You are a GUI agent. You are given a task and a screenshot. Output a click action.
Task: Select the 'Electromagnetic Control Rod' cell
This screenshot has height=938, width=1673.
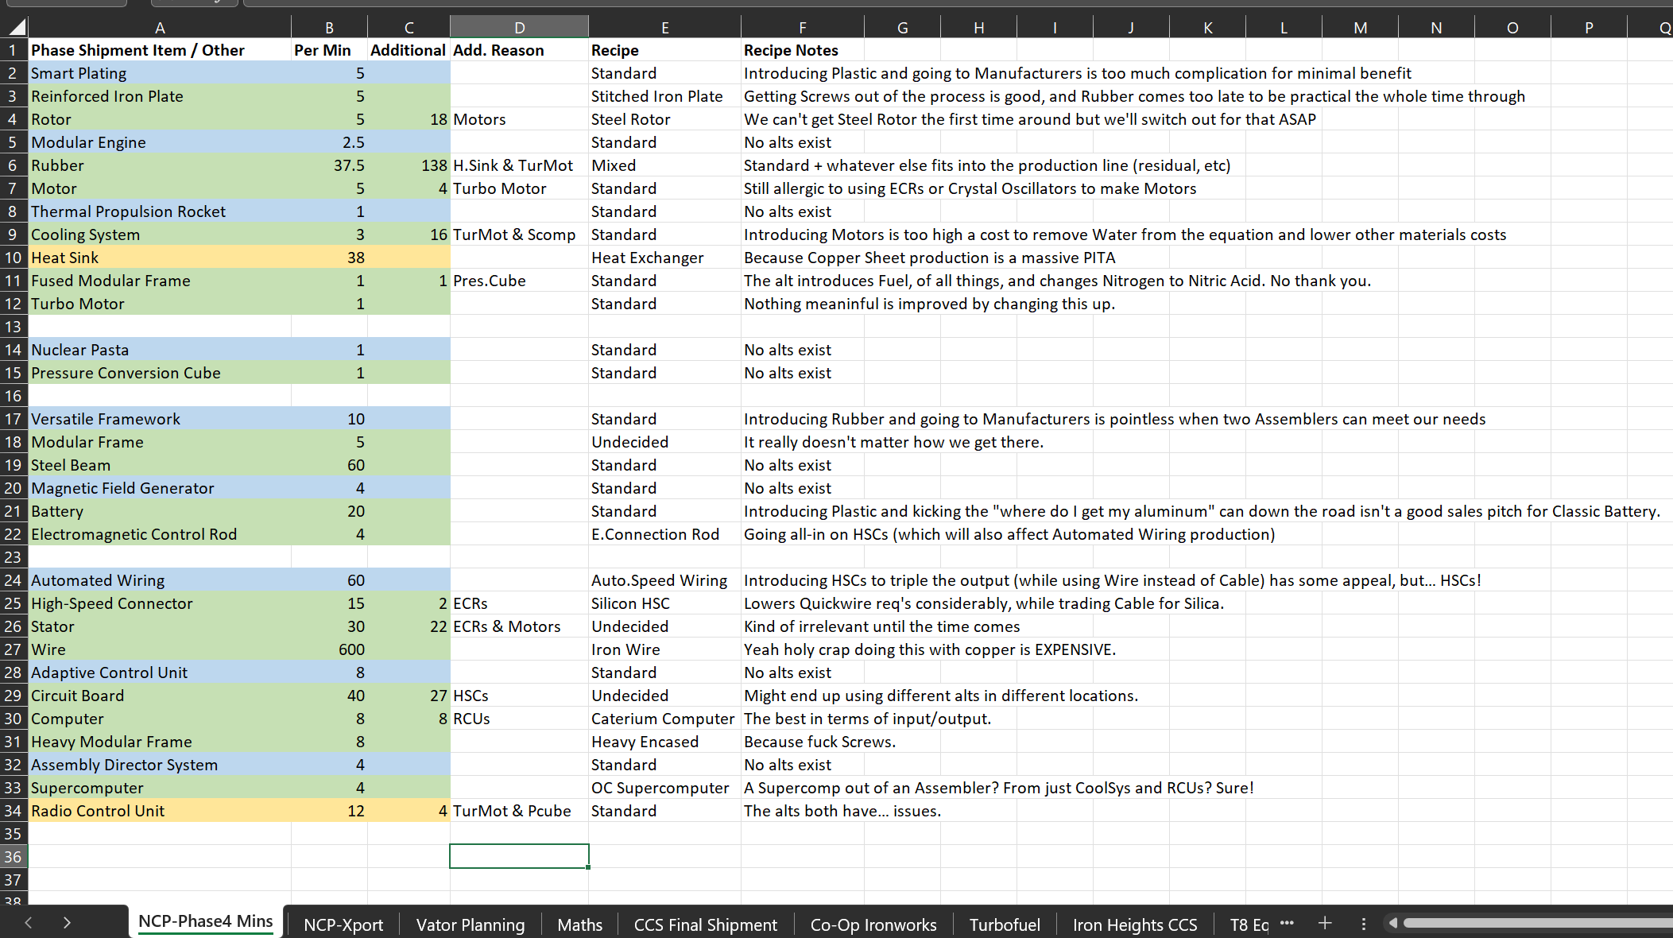(160, 534)
